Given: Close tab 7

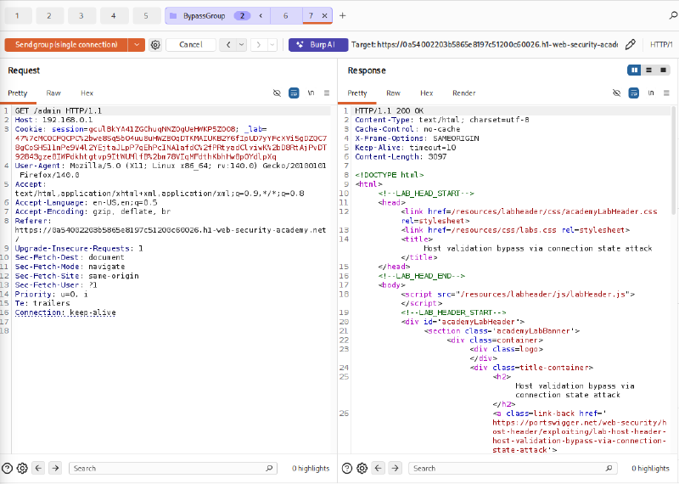Looking at the screenshot, I should (x=324, y=15).
